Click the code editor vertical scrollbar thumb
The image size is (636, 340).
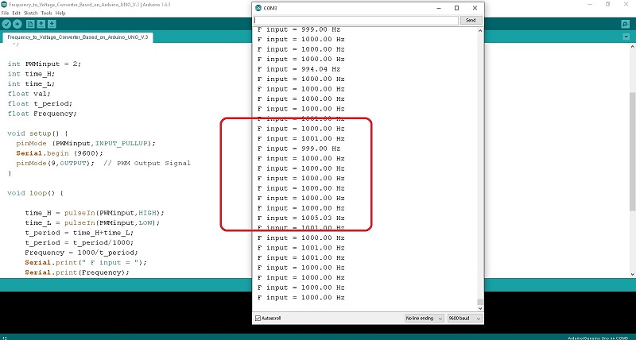click(x=632, y=151)
